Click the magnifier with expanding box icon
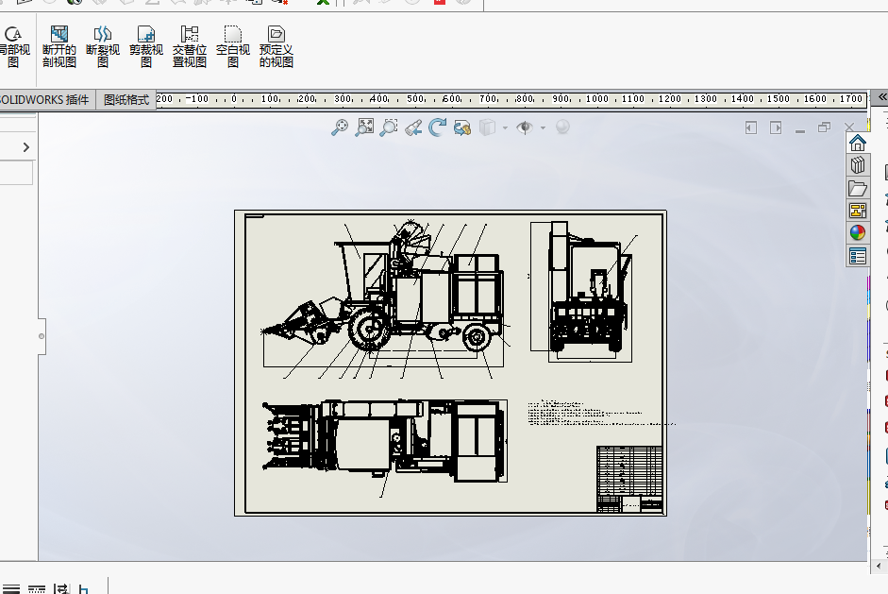The height and width of the screenshot is (594, 888). tap(364, 127)
